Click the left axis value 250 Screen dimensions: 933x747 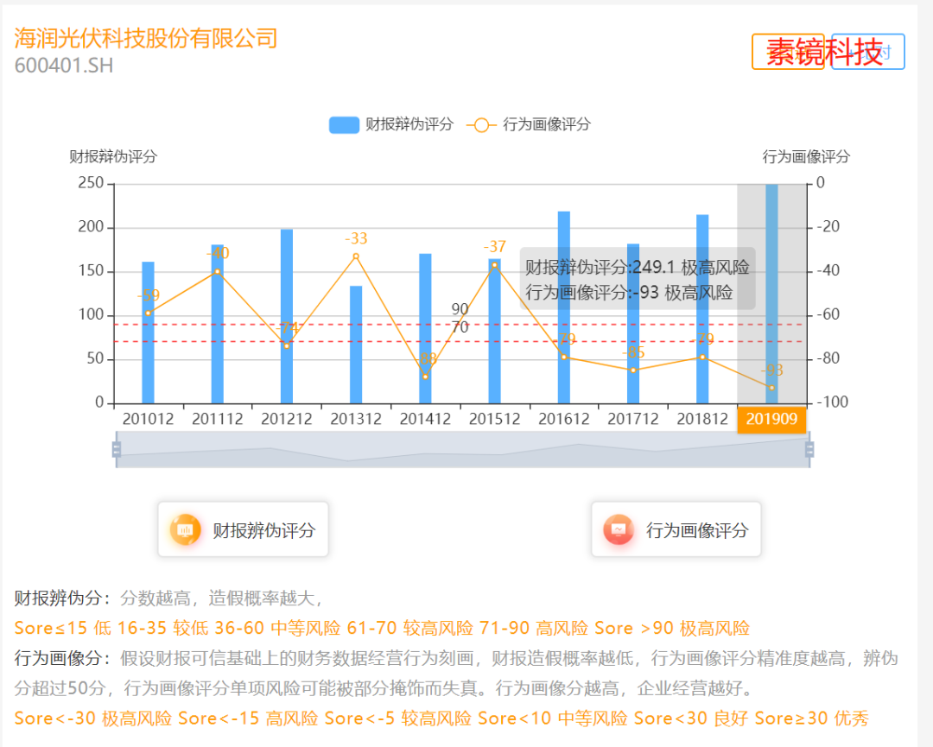coord(91,183)
